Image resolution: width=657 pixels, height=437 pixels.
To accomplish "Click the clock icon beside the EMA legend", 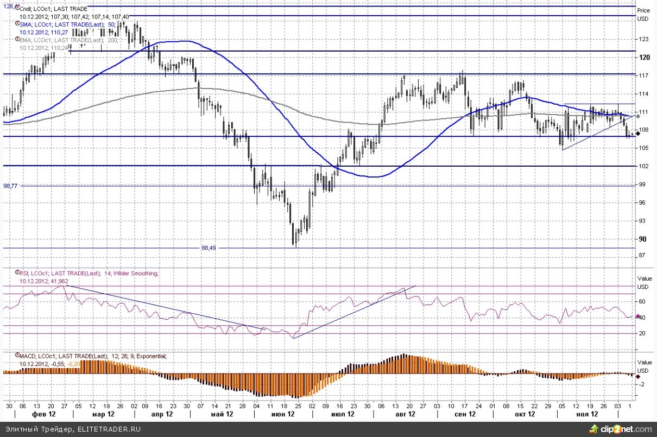I will pos(16,40).
